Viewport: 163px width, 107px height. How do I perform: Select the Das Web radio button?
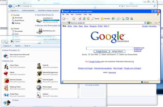[89, 54]
